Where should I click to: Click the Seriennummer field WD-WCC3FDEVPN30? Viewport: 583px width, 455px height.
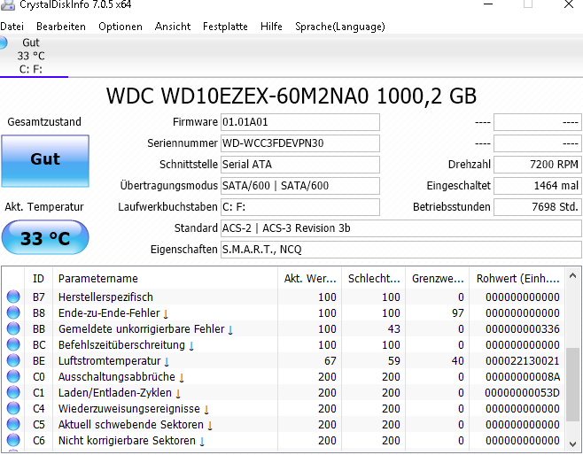tap(300, 143)
